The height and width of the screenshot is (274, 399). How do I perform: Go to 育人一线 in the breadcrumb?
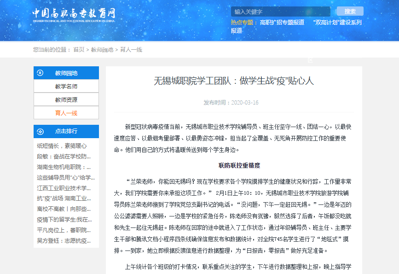131,50
